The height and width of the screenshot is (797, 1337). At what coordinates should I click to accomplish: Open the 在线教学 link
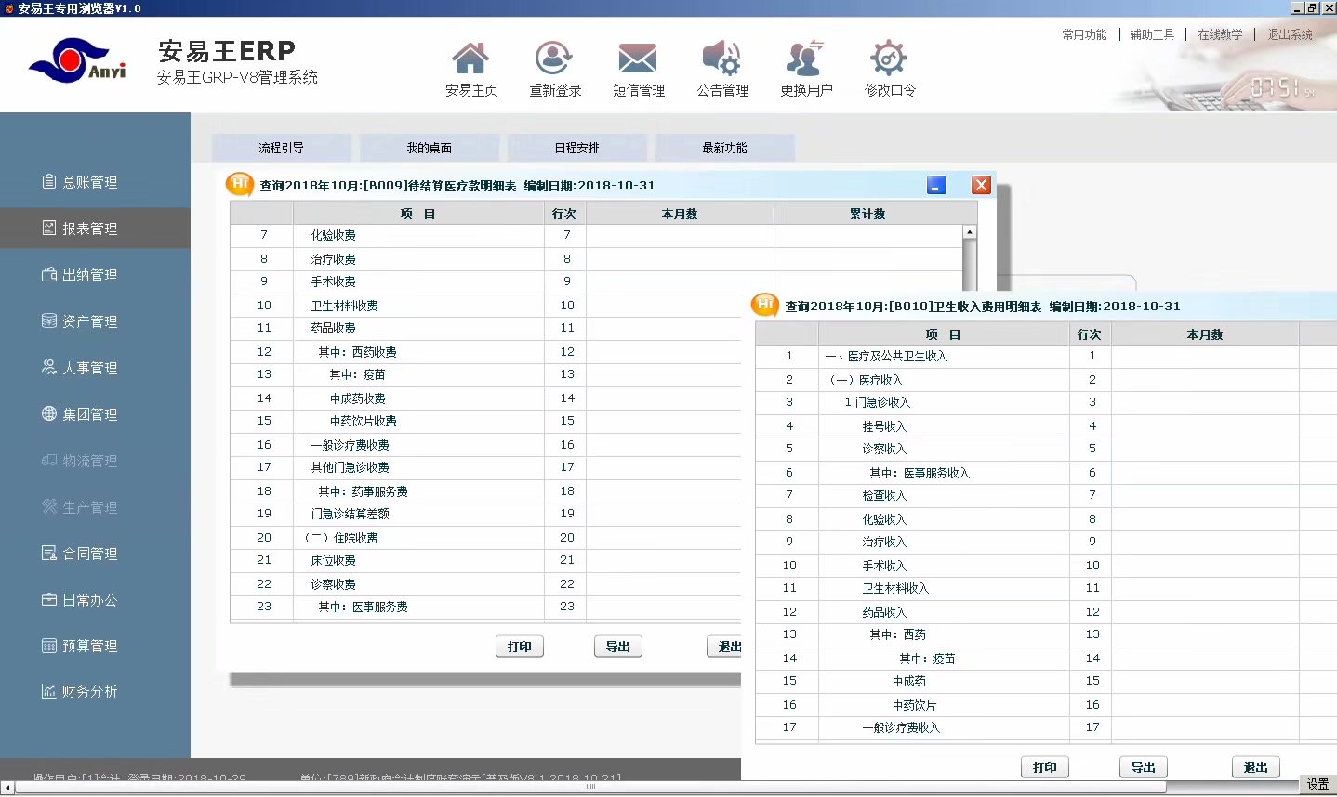pyautogui.click(x=1220, y=34)
